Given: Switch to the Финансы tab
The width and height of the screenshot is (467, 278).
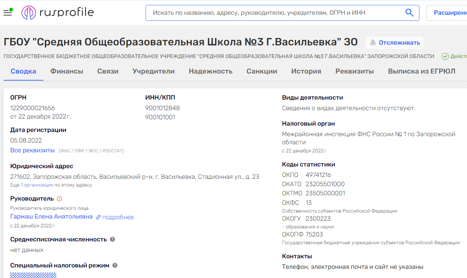Looking at the screenshot, I should point(67,71).
